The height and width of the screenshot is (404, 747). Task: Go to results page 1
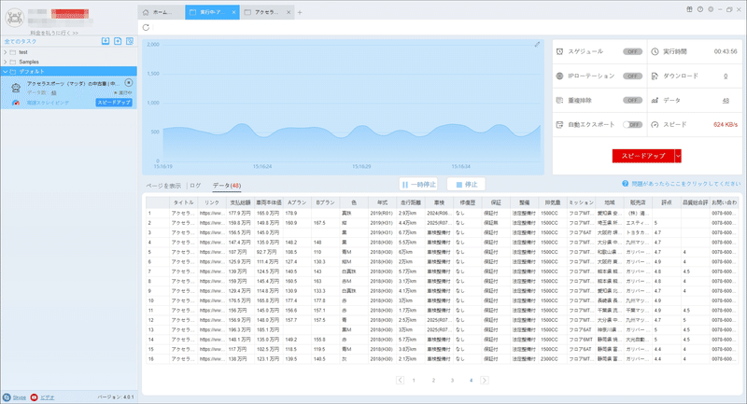click(414, 380)
